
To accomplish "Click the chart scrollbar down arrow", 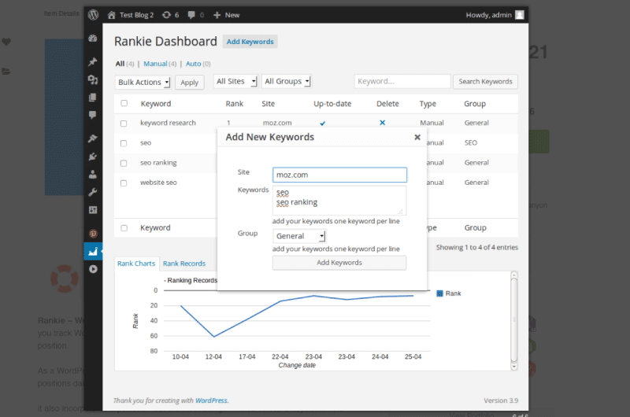I will click(x=514, y=367).
